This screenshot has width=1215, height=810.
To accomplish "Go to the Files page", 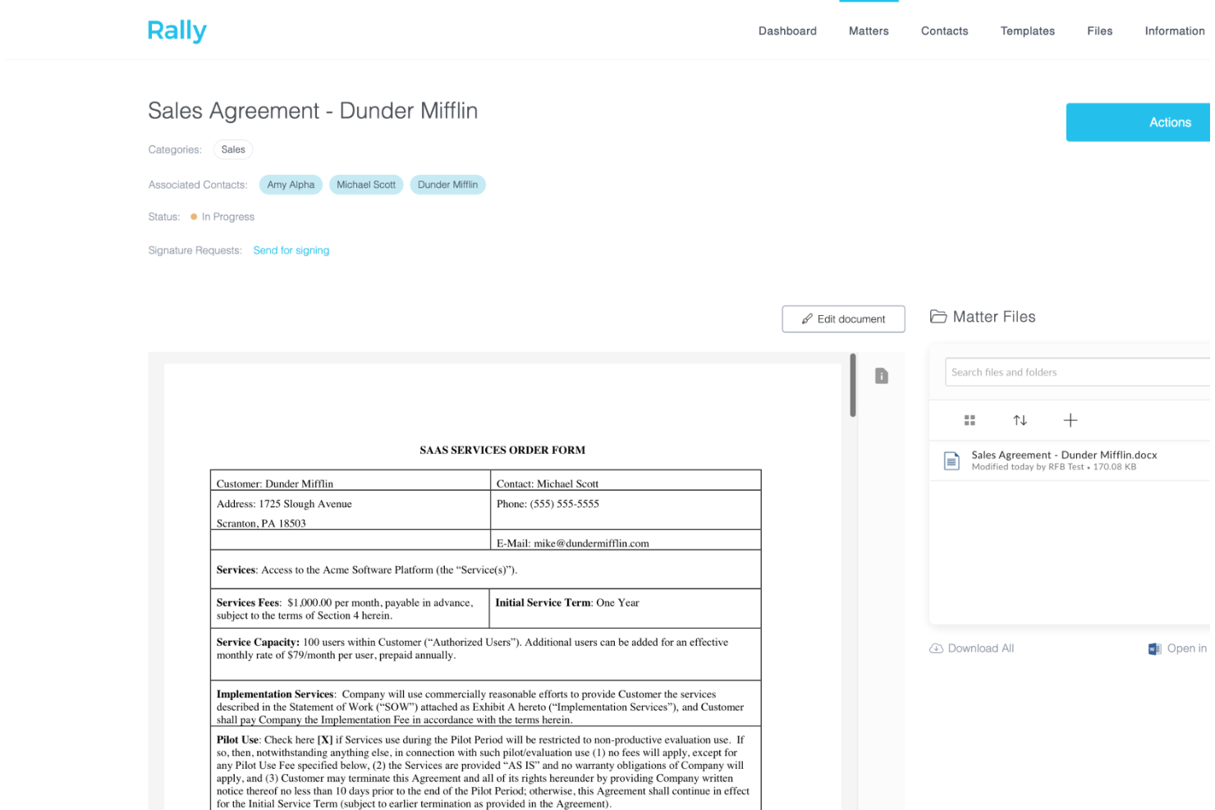I will tap(1100, 31).
